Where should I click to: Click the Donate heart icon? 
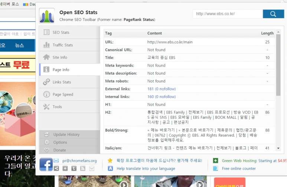47,150
